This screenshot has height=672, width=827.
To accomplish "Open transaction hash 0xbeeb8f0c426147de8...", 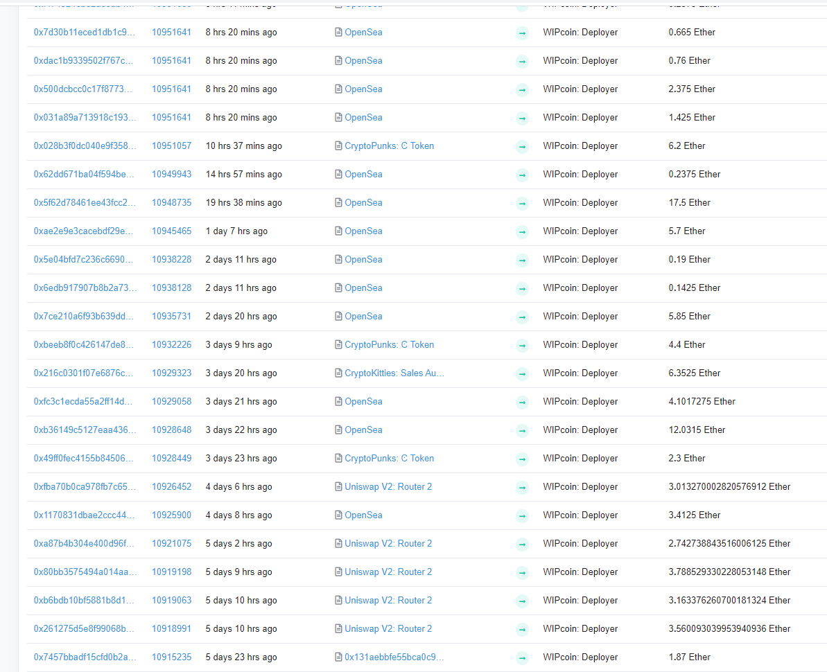I will tap(83, 345).
